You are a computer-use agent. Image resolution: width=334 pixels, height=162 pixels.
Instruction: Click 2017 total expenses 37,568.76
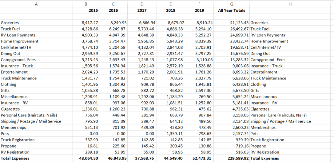coord(145,158)
